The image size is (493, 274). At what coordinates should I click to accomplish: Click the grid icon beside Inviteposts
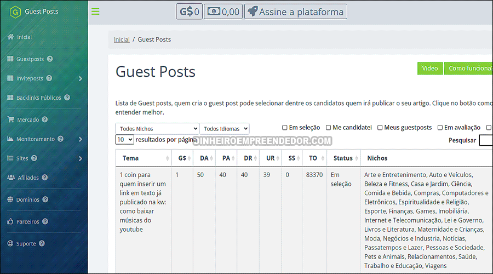10,78
